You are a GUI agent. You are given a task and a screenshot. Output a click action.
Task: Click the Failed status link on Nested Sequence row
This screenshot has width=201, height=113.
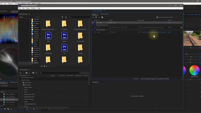(170, 27)
